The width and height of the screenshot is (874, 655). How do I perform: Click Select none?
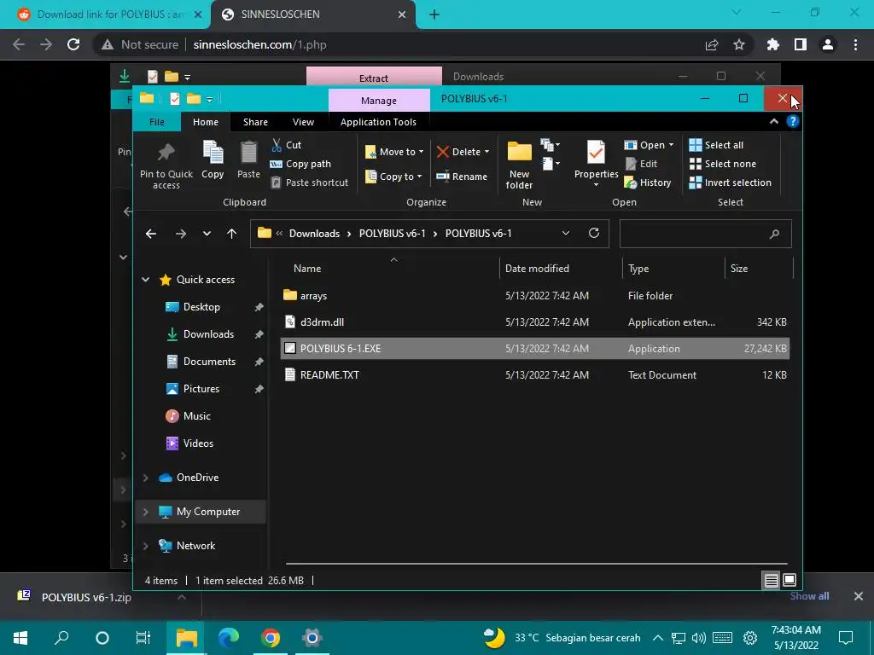pyautogui.click(x=722, y=164)
